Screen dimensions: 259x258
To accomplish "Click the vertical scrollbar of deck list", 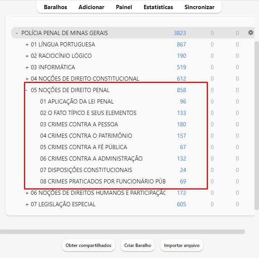I will [x=257, y=125].
